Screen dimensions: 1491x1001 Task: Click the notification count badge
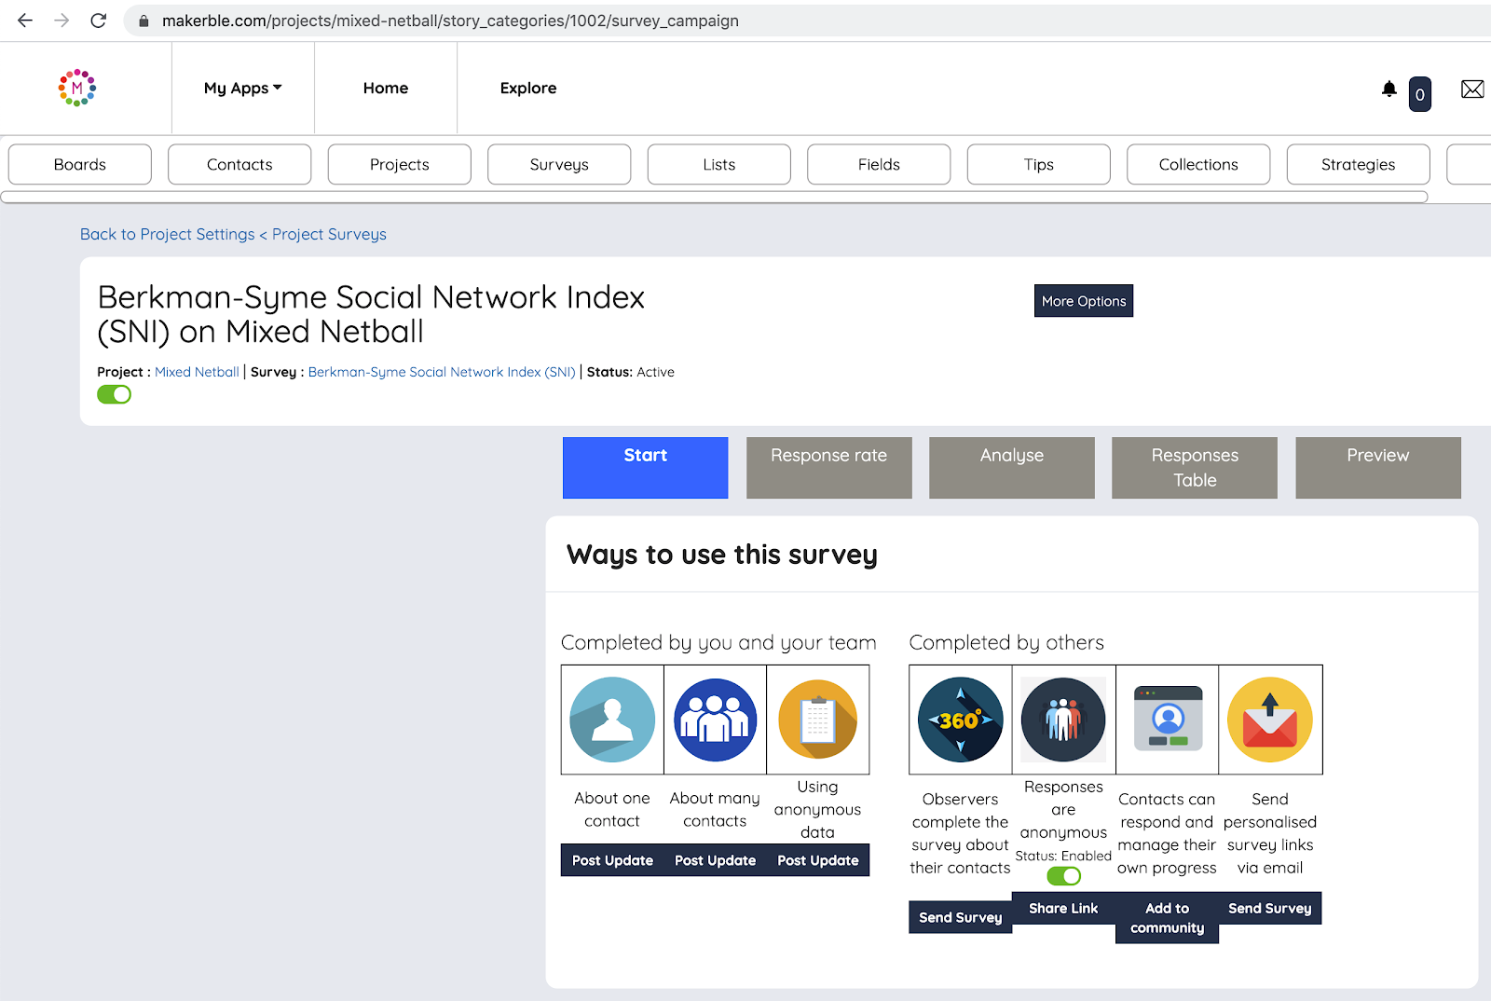coord(1419,94)
